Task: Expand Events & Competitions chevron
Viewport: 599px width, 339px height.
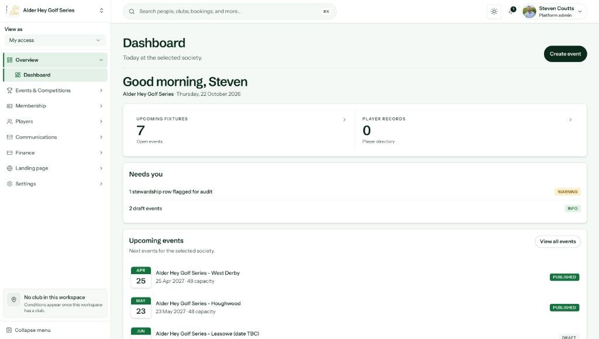Action: point(101,91)
